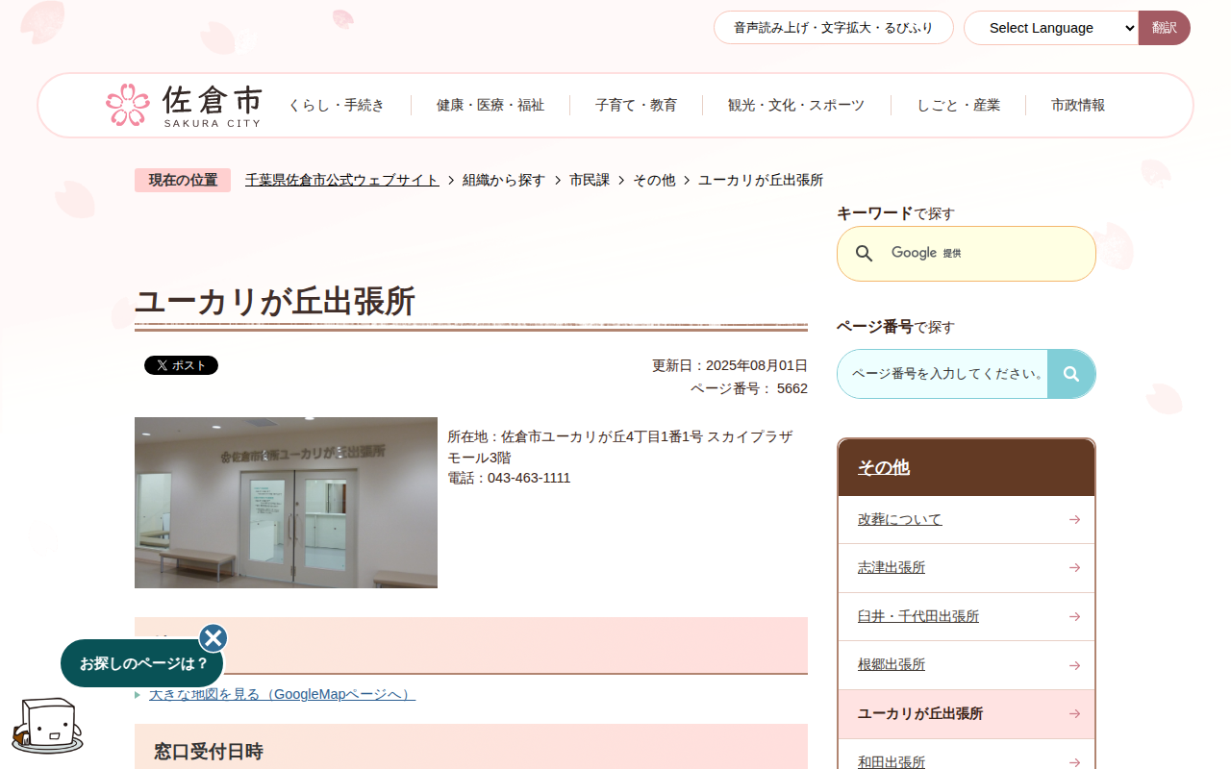Click the 翻訳 translate button
This screenshot has height=769, width=1231.
pyautogui.click(x=1165, y=28)
